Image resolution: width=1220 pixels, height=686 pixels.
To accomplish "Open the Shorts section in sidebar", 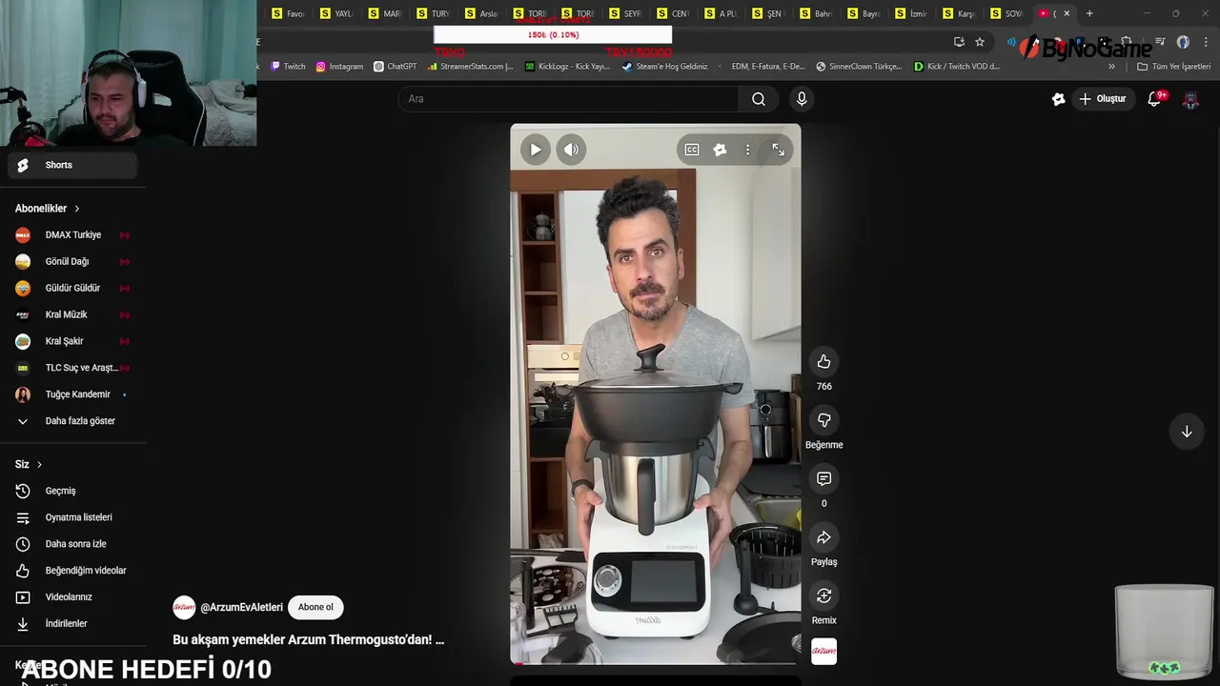I will [x=72, y=165].
